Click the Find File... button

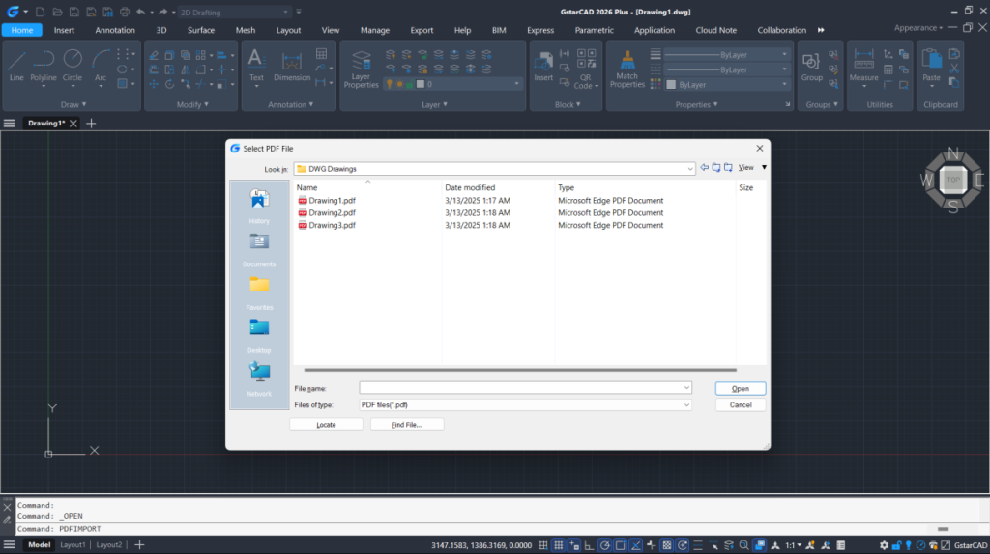pyautogui.click(x=407, y=425)
